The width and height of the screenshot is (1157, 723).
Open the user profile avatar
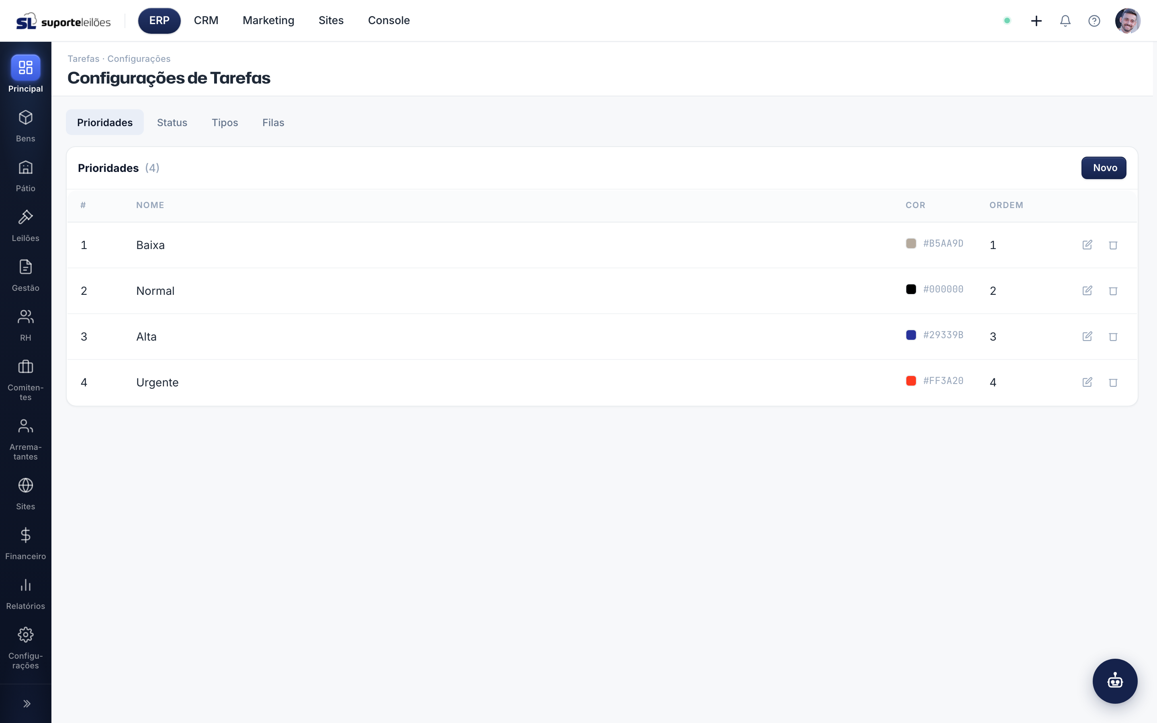(x=1128, y=20)
